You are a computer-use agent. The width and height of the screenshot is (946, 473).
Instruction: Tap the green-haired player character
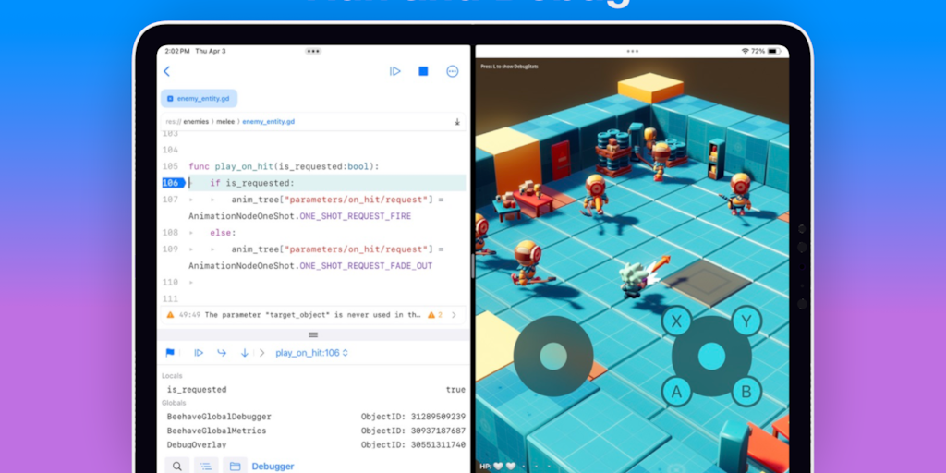[x=633, y=282]
